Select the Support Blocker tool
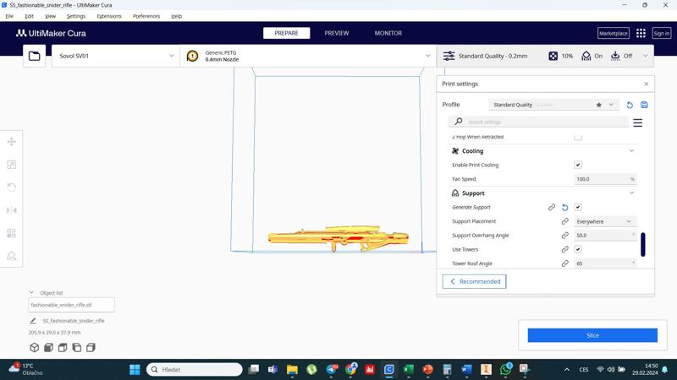 (x=12, y=256)
